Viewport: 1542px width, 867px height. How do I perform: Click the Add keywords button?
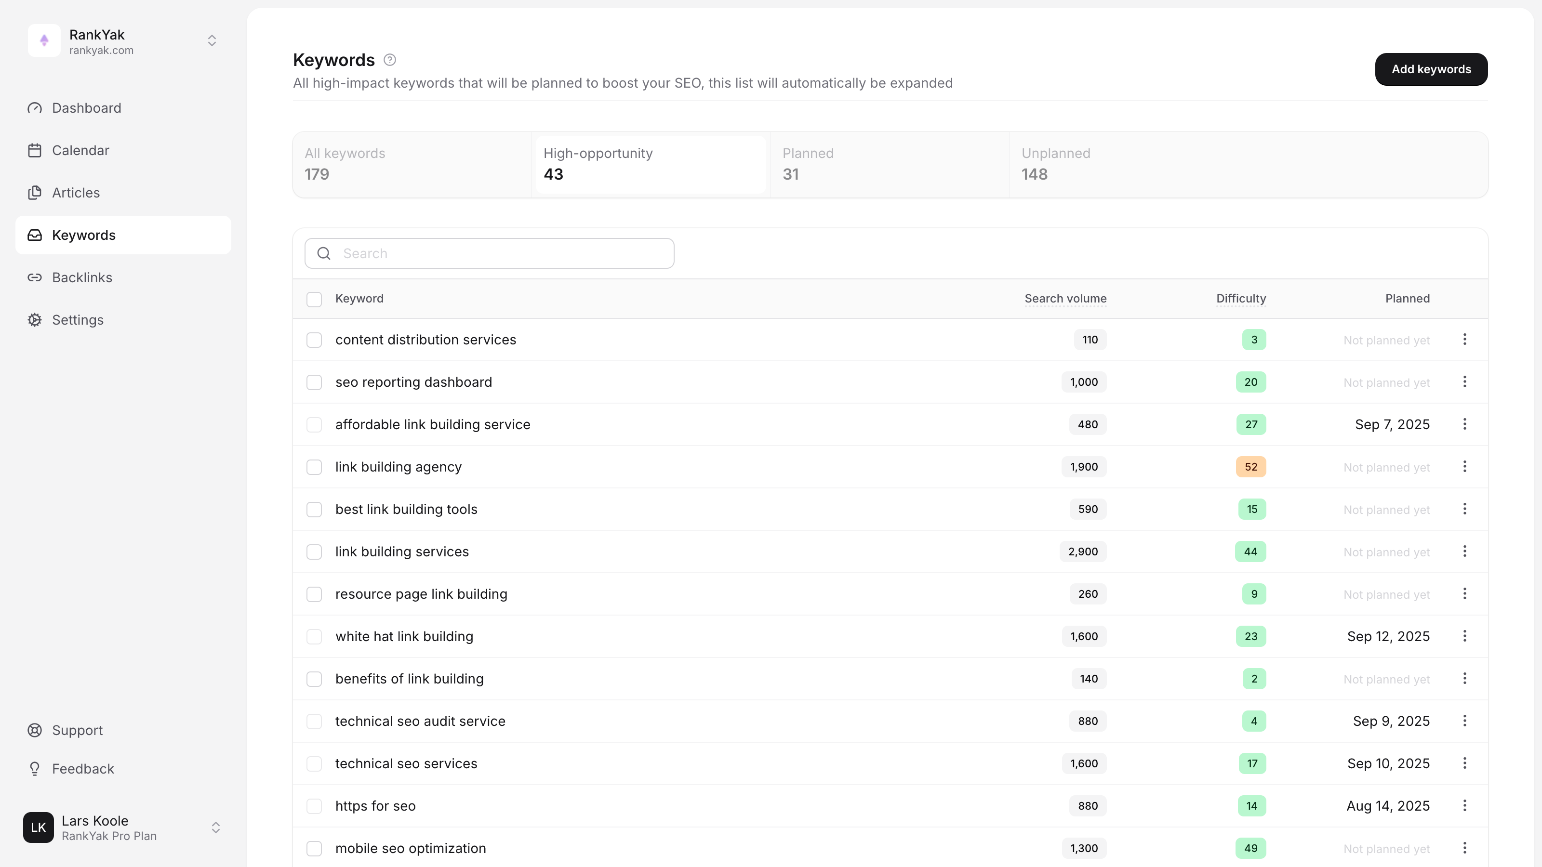(1431, 69)
